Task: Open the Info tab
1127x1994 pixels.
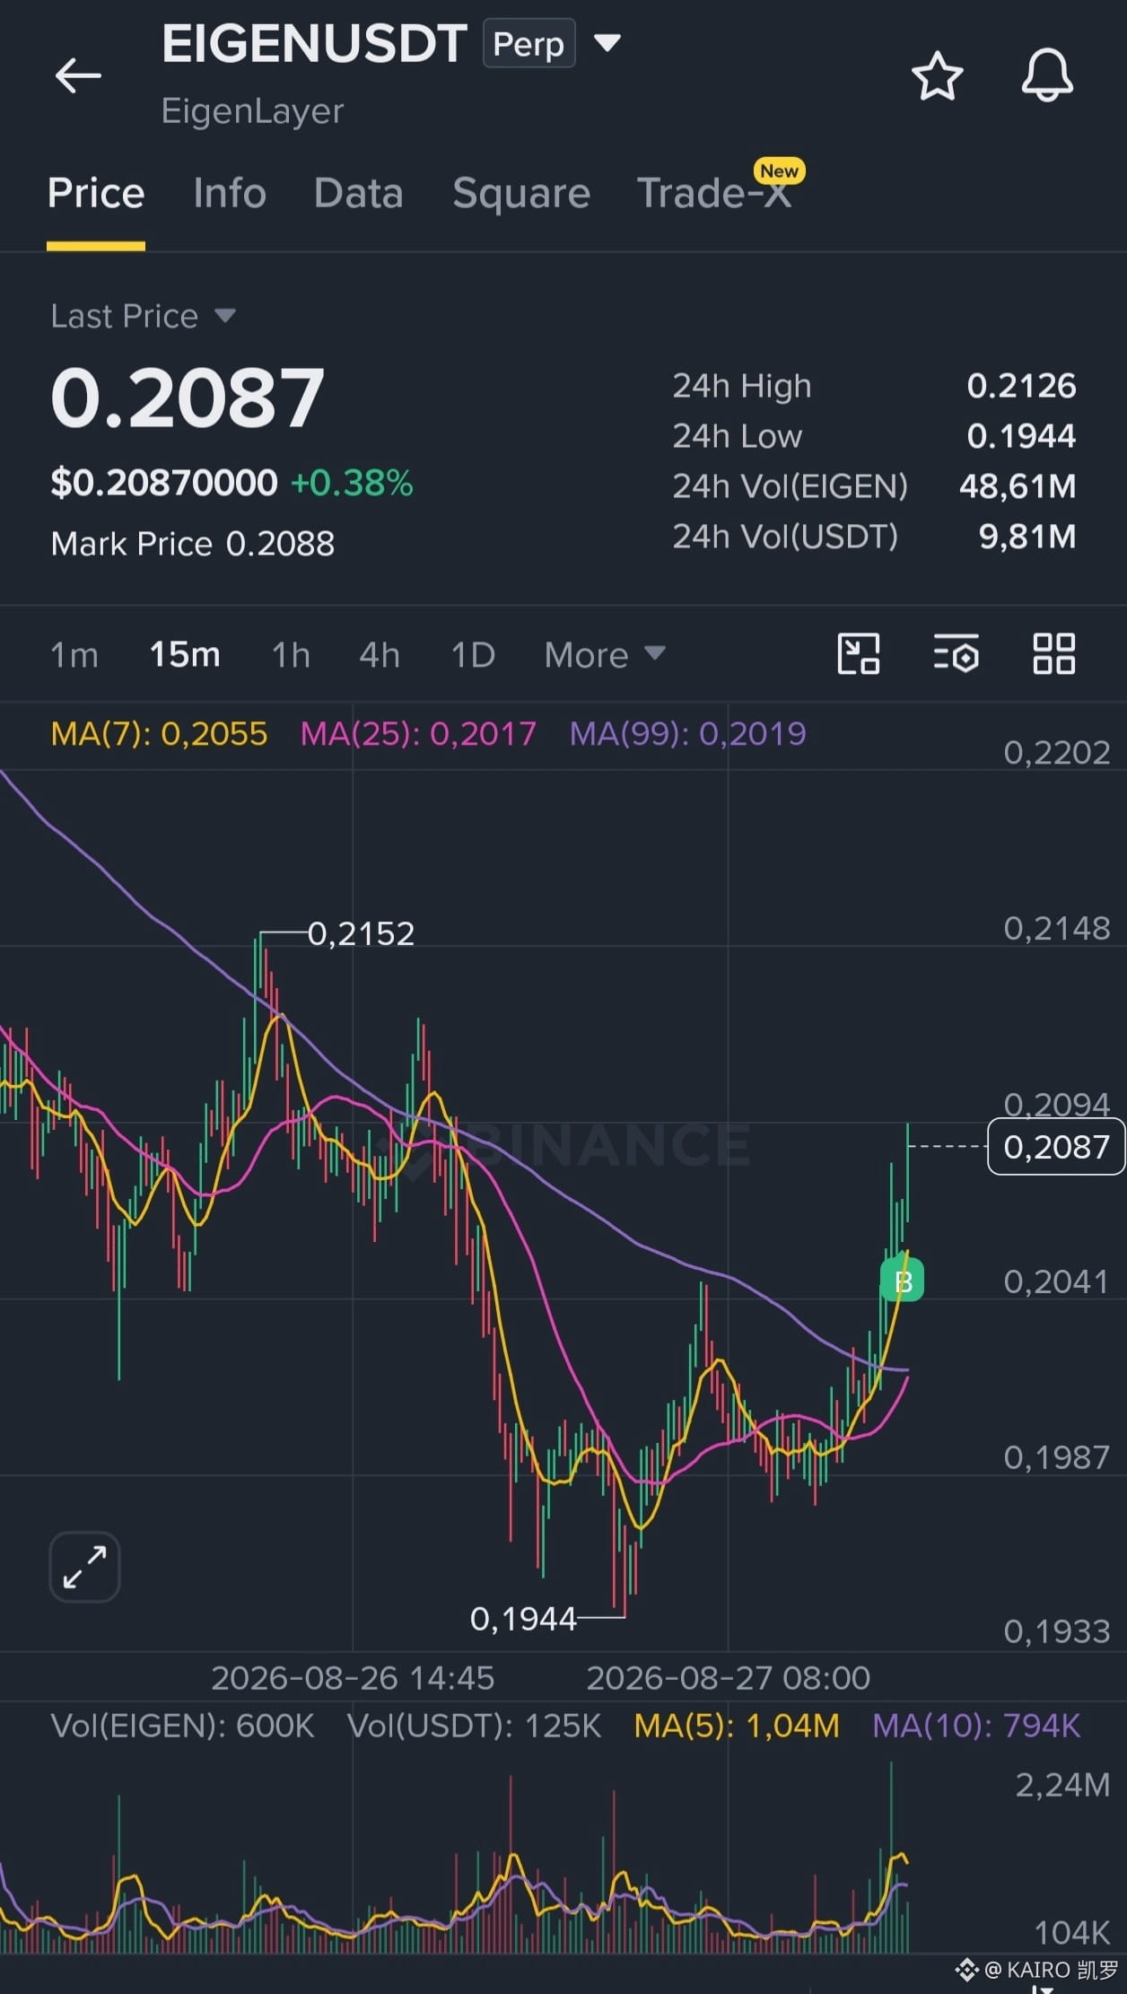Action: pos(230,193)
